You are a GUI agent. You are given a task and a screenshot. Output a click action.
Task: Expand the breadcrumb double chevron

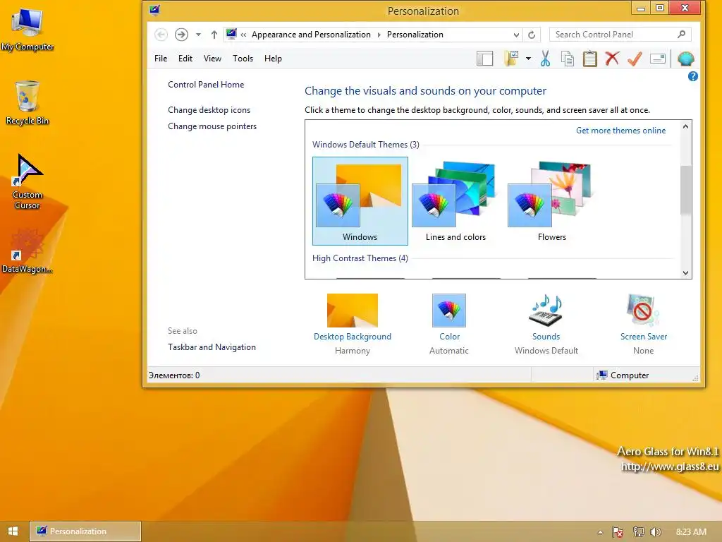pyautogui.click(x=243, y=35)
